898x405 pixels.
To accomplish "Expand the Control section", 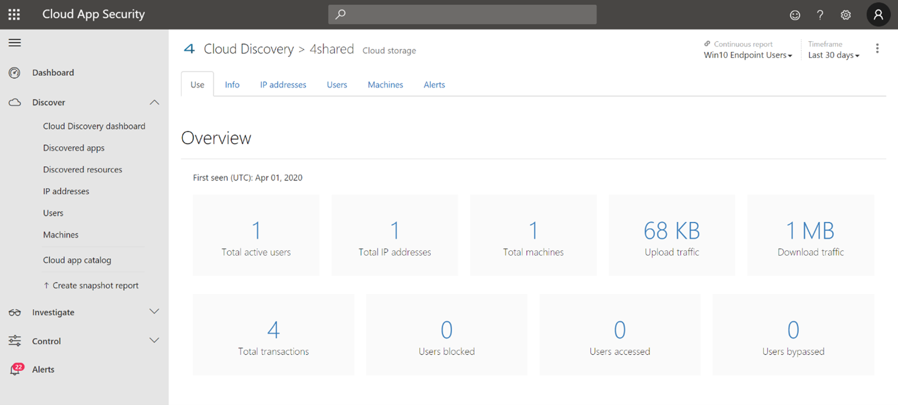I will pyautogui.click(x=154, y=340).
